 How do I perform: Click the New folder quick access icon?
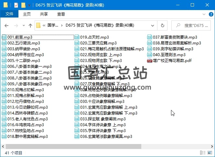click(x=23, y=5)
